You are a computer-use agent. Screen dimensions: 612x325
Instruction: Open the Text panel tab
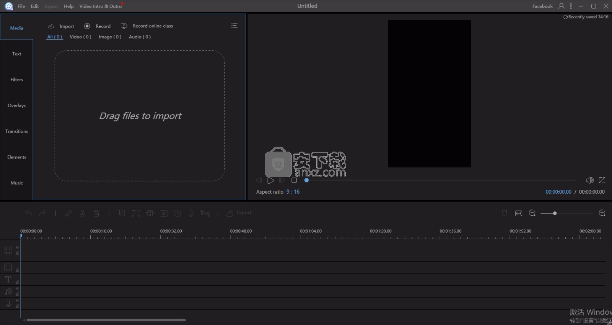click(x=16, y=54)
